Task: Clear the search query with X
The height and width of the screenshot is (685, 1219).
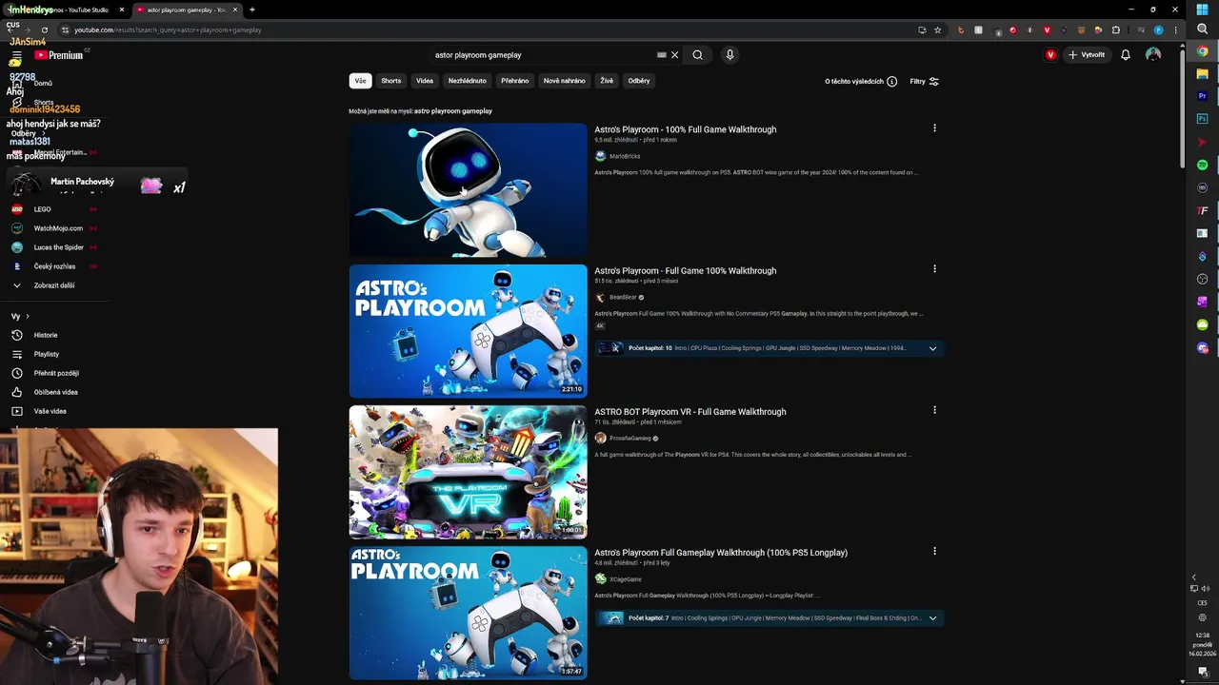Action: pos(674,55)
